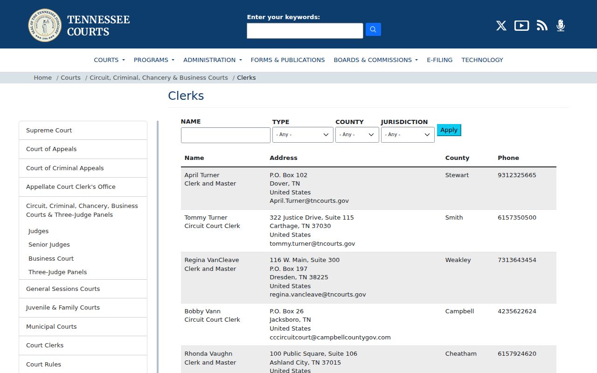Screen dimensions: 597x373
Task: Open the Technology menu item
Action: (x=482, y=60)
